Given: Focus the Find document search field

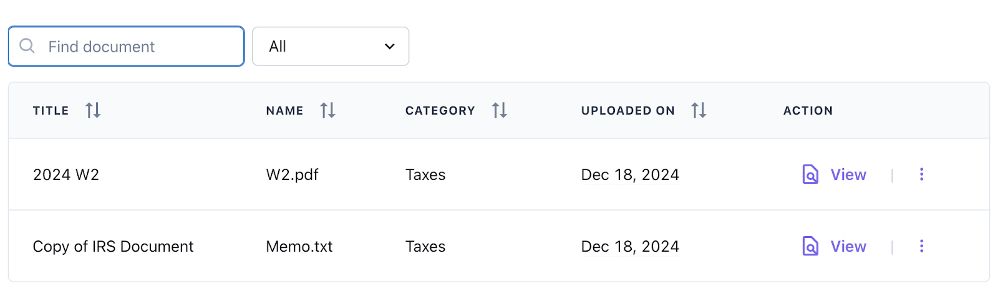Looking at the screenshot, I should click(x=137, y=46).
